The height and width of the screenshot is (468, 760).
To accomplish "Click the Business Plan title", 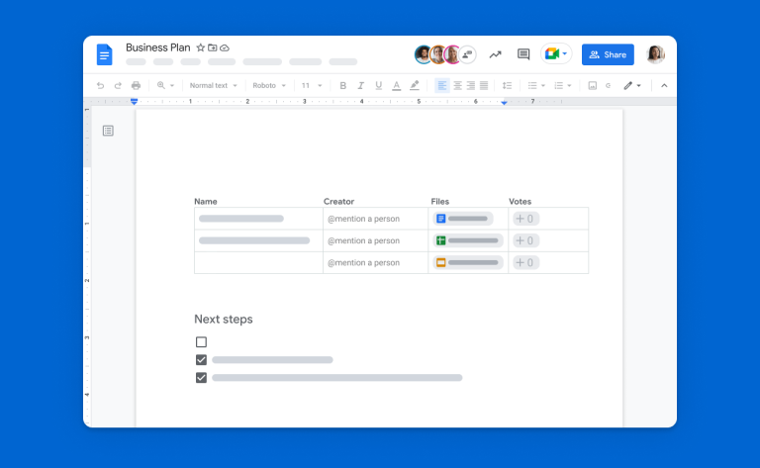I will click(158, 47).
